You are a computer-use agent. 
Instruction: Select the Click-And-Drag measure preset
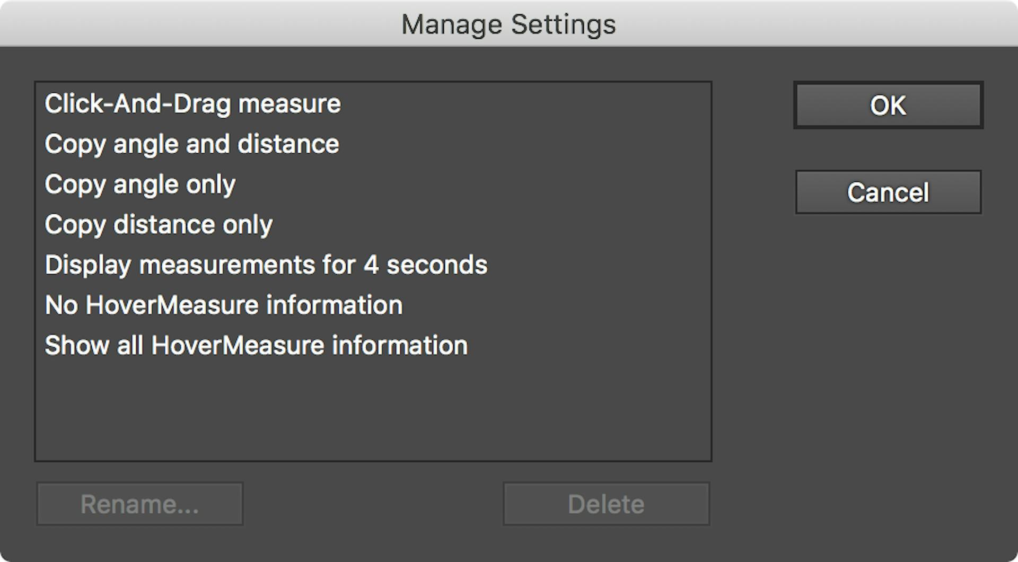pos(192,104)
